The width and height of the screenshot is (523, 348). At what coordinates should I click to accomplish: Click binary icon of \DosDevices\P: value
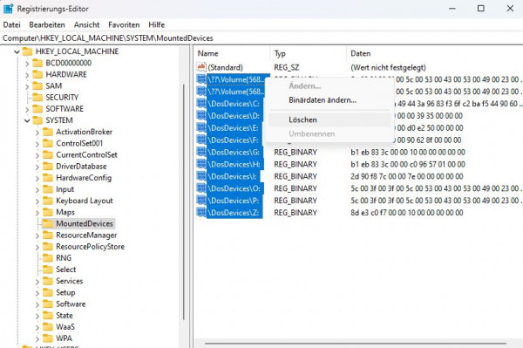(201, 201)
